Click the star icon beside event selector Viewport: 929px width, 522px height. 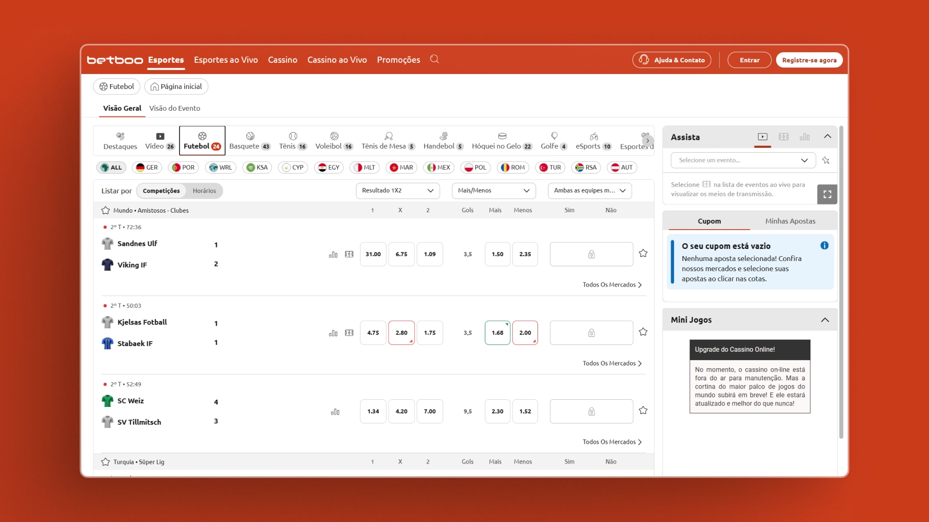click(x=826, y=160)
